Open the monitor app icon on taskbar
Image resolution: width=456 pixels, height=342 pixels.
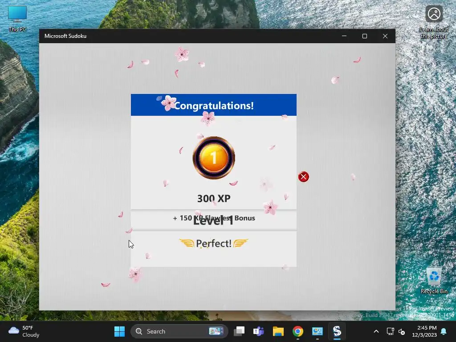click(x=317, y=331)
